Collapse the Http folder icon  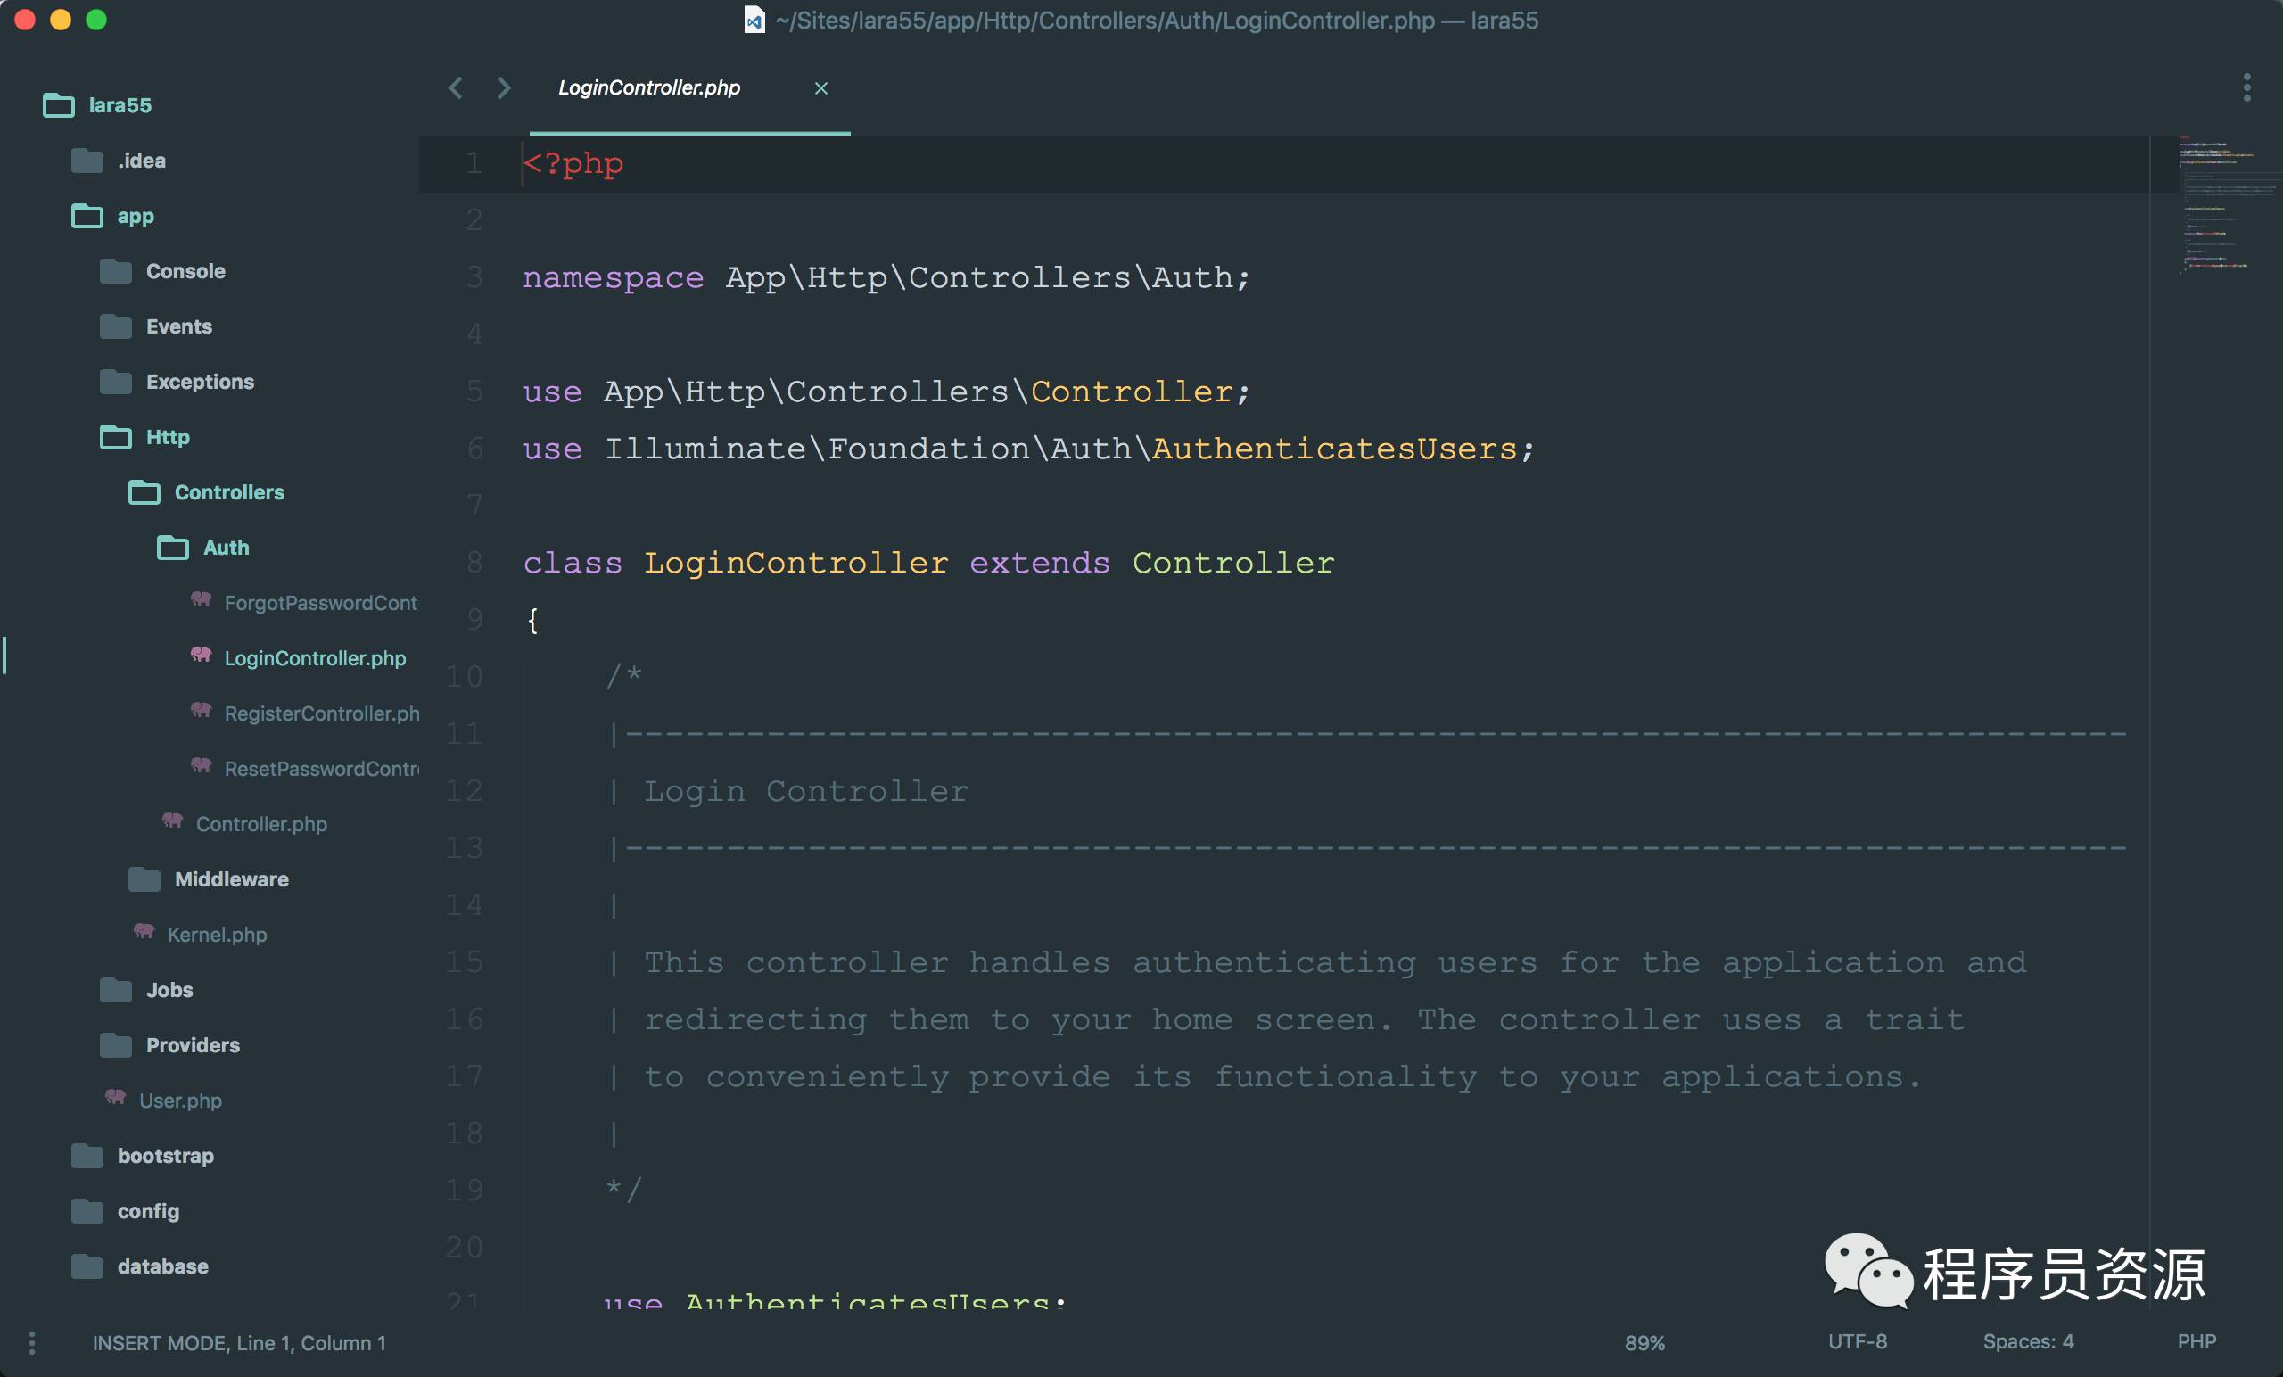[x=116, y=437]
